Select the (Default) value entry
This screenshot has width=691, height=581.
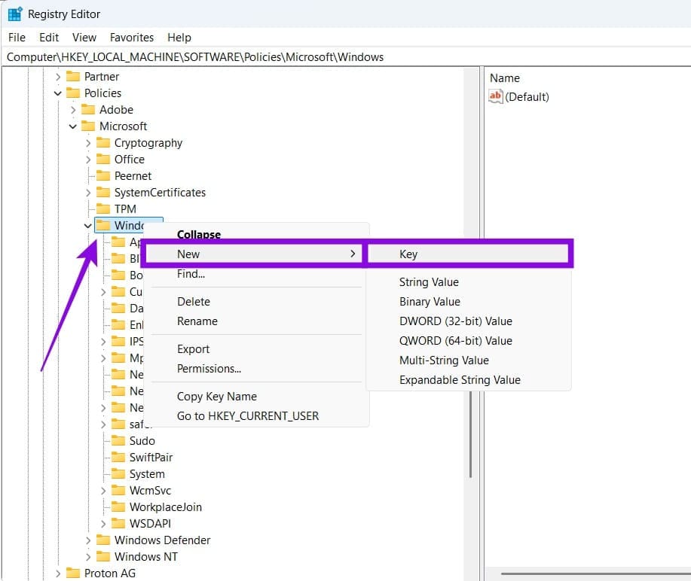(527, 97)
